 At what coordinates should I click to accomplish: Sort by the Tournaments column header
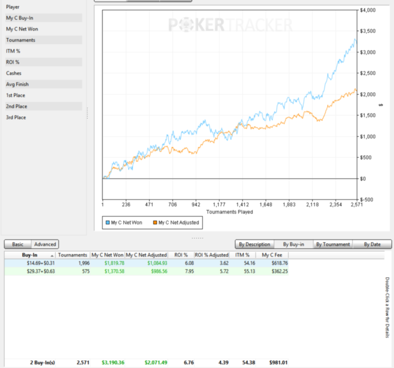[73, 255]
